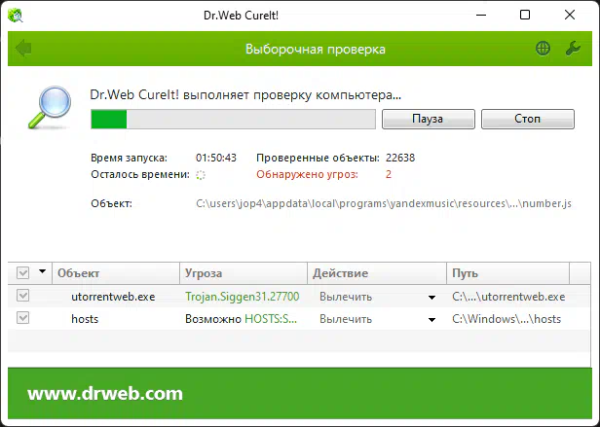Click the magnifying glass scan icon
Viewport: 600px width, 427px height.
[x=46, y=107]
